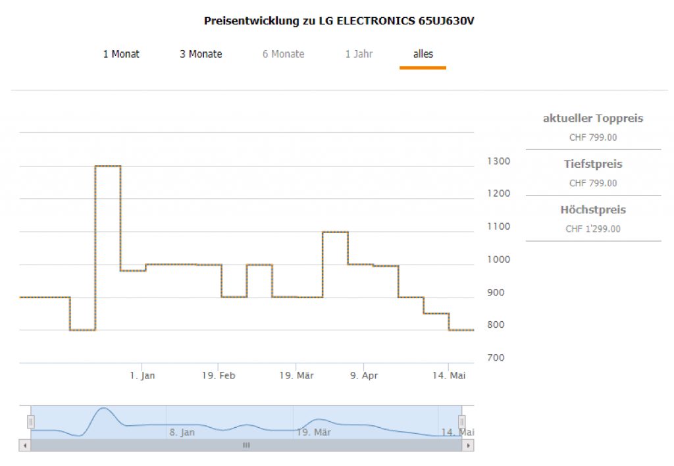The height and width of the screenshot is (466, 674).
Task: Click the grip icon on the scrollbar thumb
Action: 246,446
